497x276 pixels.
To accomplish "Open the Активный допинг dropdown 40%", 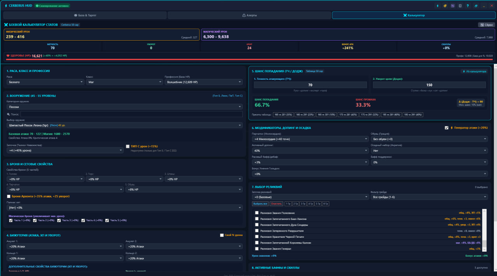I will 310,151.
